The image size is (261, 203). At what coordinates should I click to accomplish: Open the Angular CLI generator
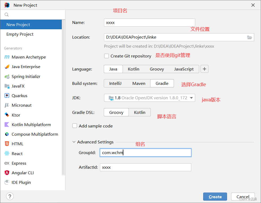[31, 173]
